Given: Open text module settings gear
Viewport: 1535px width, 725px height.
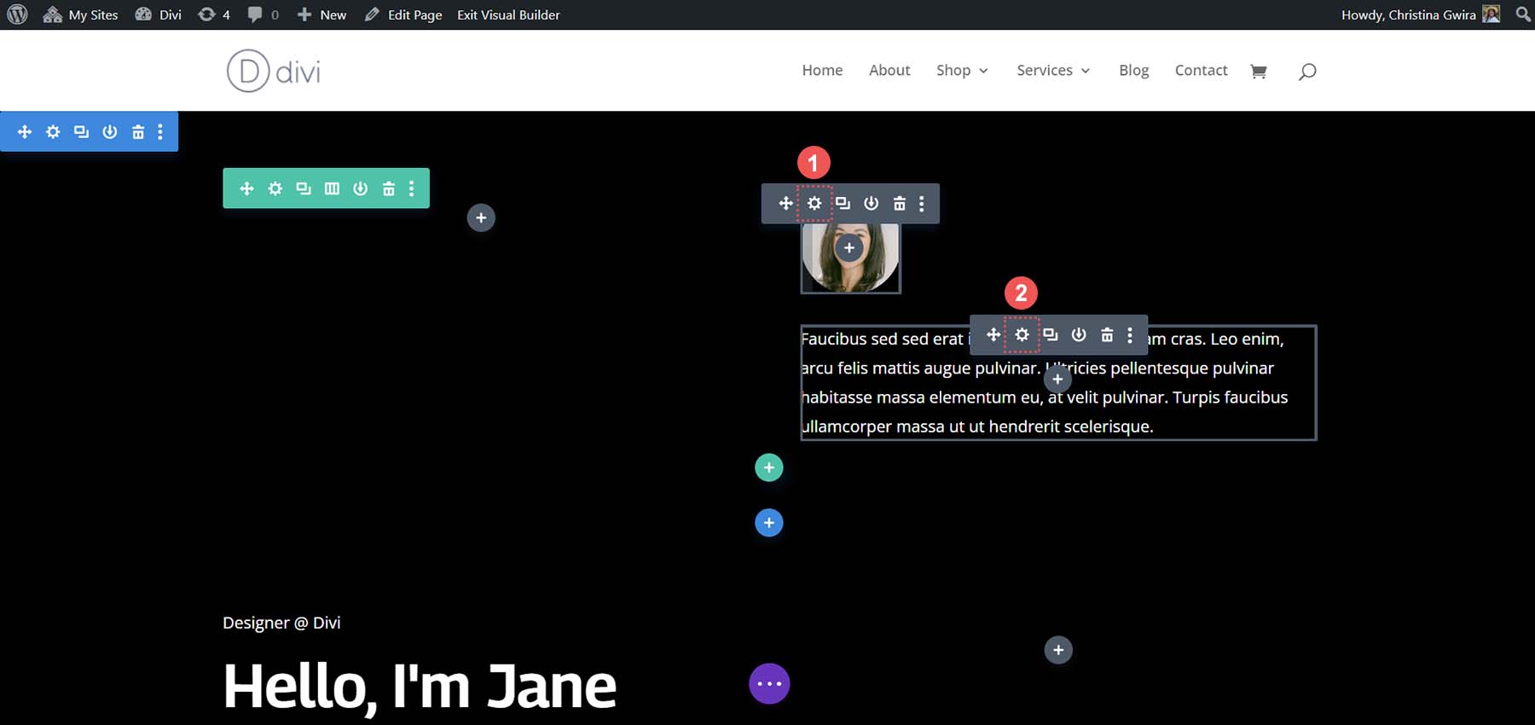Looking at the screenshot, I should [x=1022, y=335].
